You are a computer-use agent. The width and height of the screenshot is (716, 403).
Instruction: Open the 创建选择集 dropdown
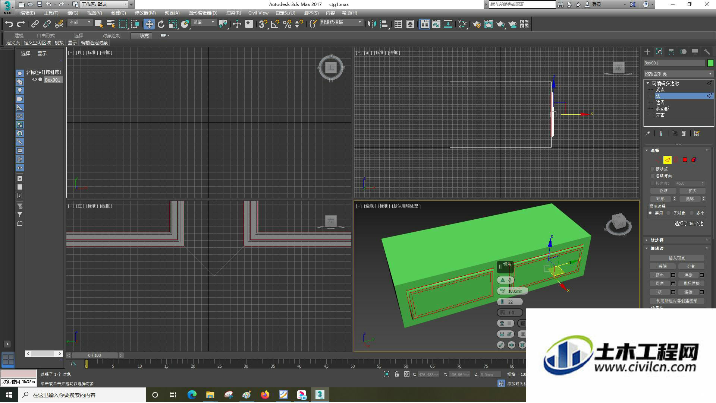click(341, 22)
